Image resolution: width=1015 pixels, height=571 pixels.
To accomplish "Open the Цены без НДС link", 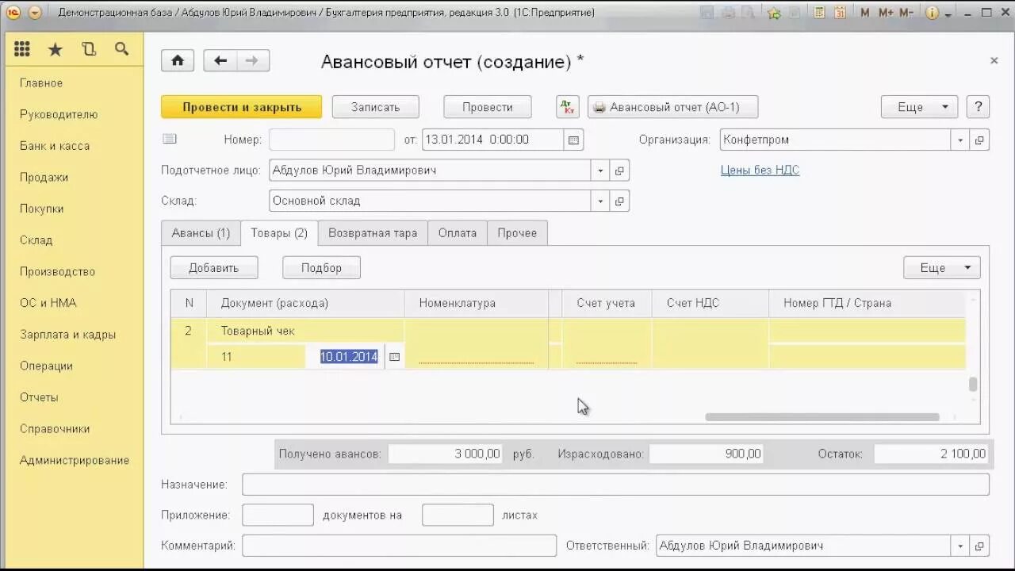I will coord(760,171).
